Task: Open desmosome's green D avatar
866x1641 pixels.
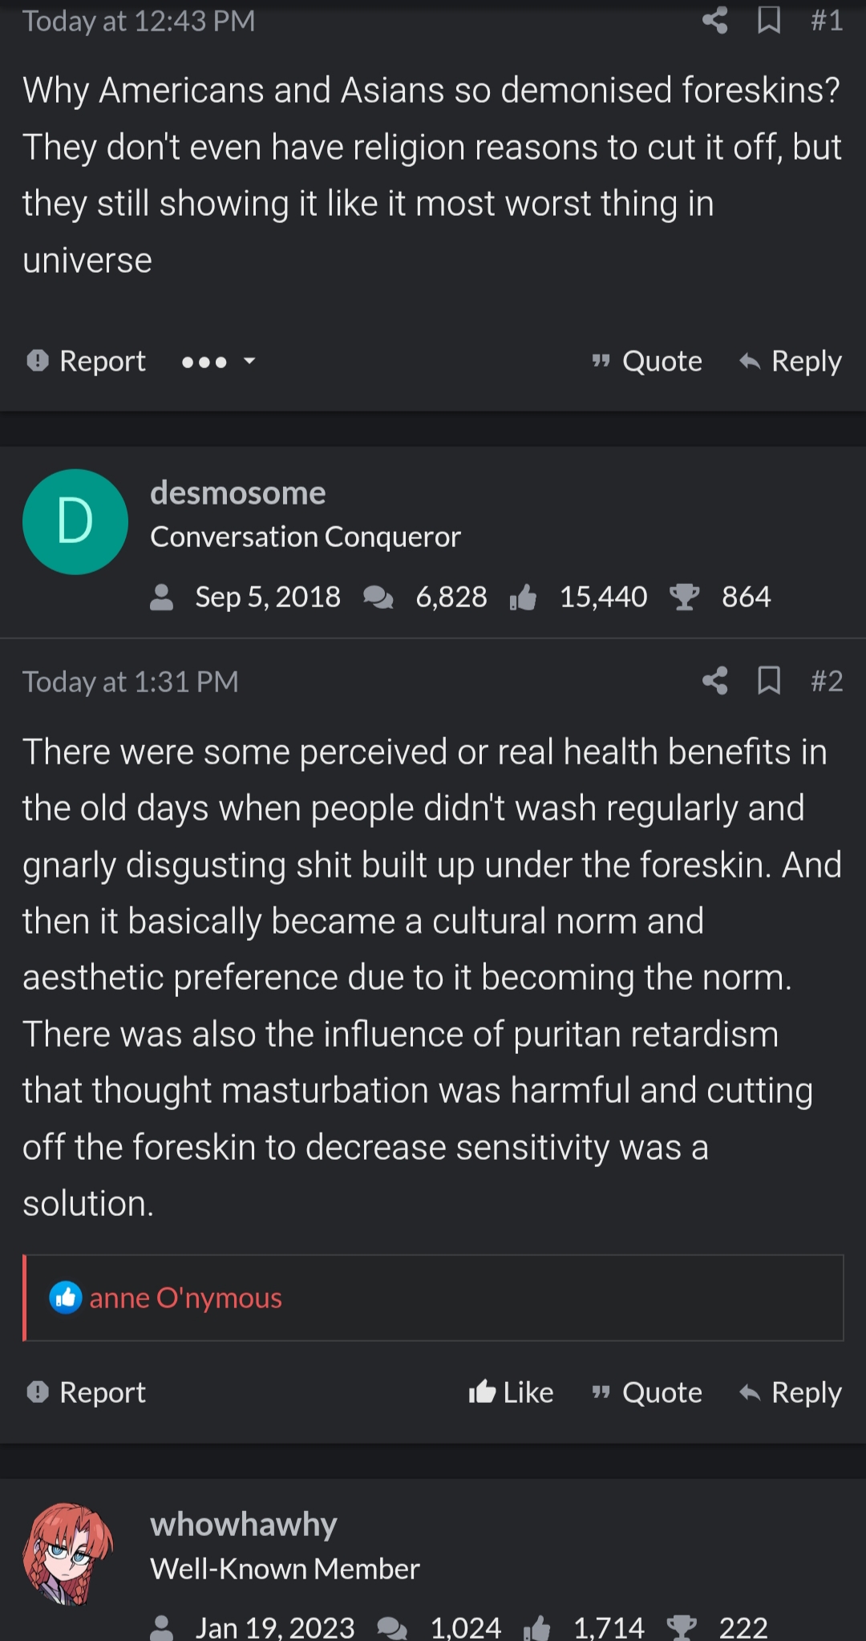Action: click(x=75, y=521)
